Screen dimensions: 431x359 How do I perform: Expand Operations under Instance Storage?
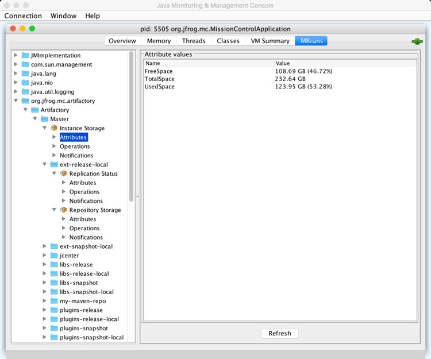[54, 146]
